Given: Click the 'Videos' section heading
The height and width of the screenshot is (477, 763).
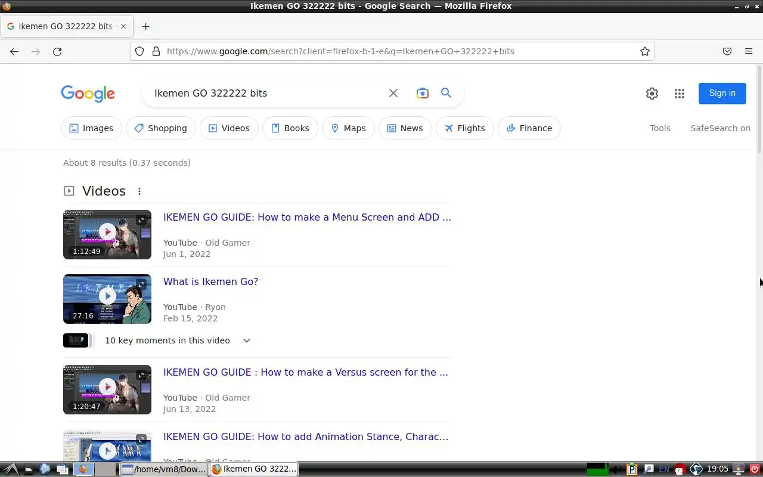Looking at the screenshot, I should point(104,191).
